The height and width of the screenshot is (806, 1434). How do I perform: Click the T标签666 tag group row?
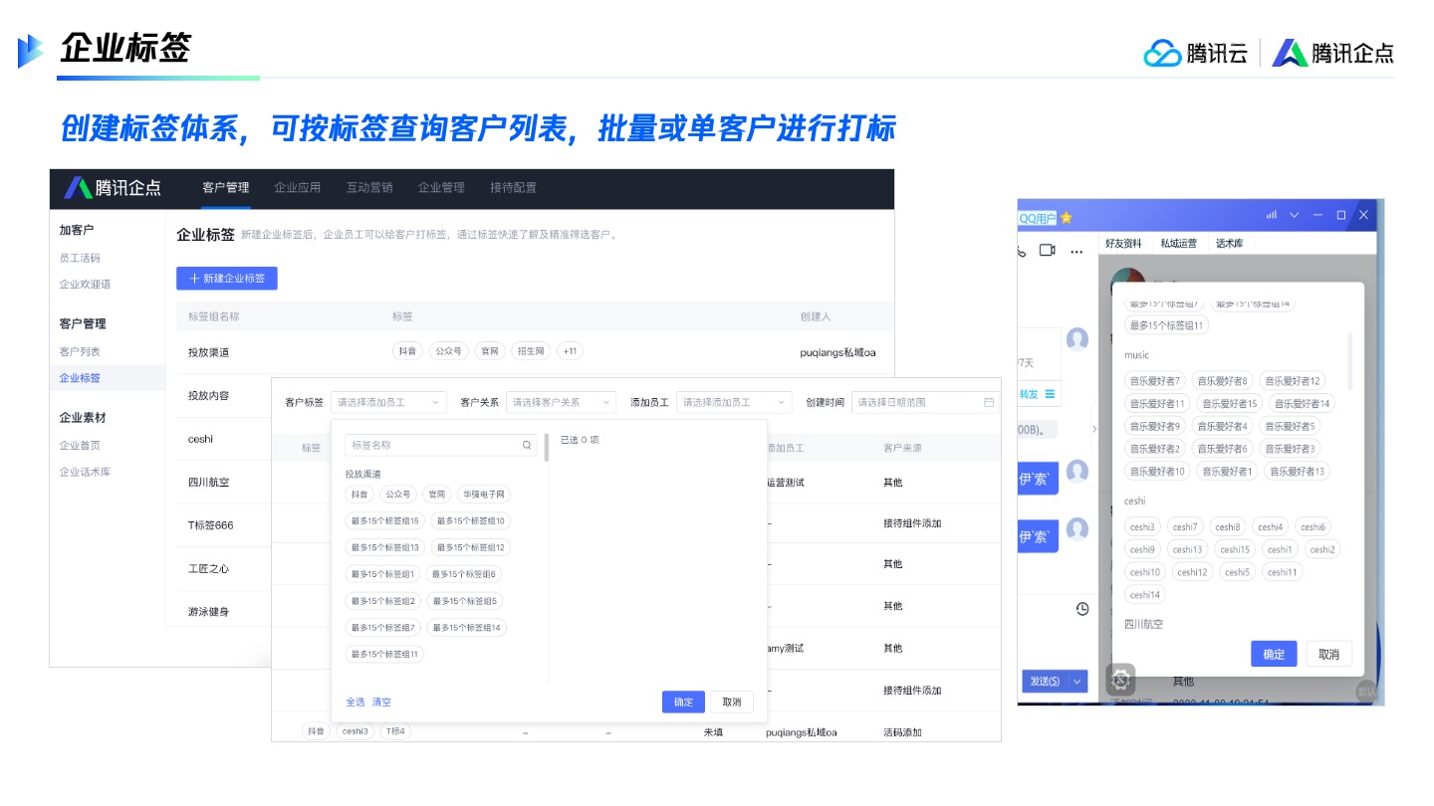pos(224,524)
